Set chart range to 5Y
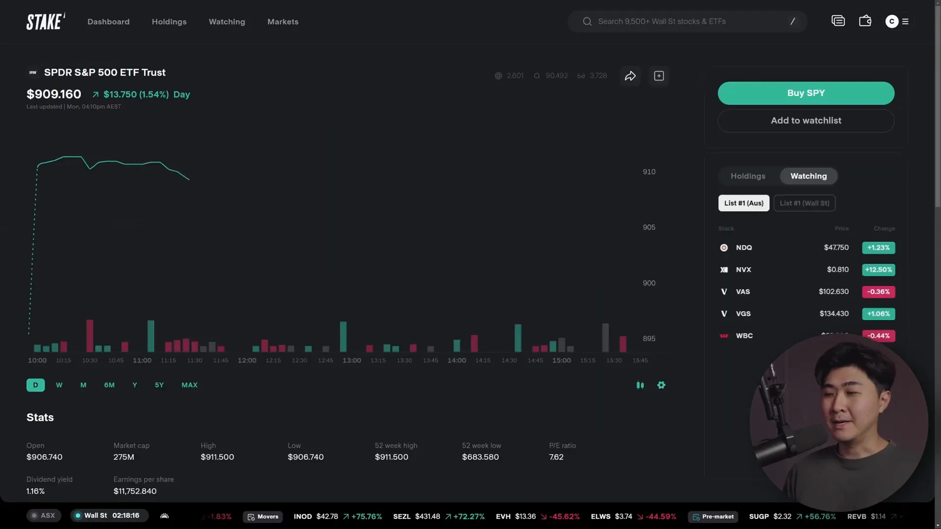This screenshot has height=529, width=941. tap(159, 385)
